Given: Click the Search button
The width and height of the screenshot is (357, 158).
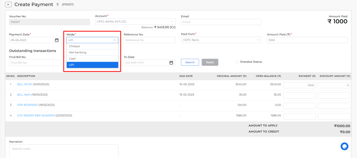Looking at the screenshot, I should [190, 62].
